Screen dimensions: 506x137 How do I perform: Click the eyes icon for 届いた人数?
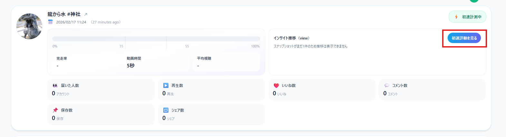tap(55, 86)
